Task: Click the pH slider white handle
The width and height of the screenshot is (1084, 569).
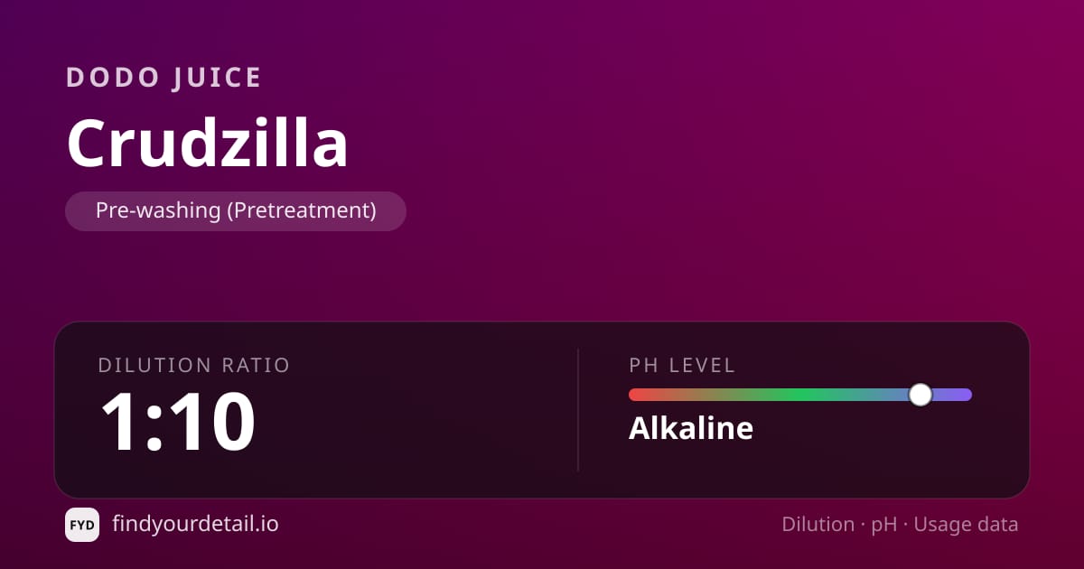Action: click(920, 395)
